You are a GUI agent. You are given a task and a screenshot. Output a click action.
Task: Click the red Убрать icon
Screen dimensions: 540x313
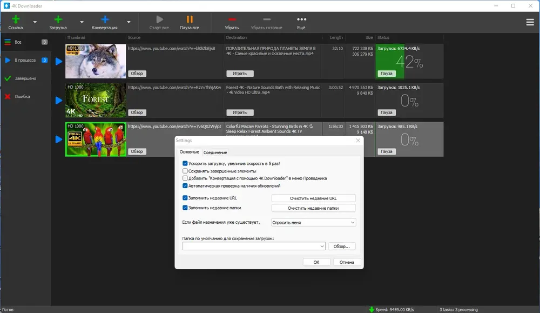click(x=232, y=19)
